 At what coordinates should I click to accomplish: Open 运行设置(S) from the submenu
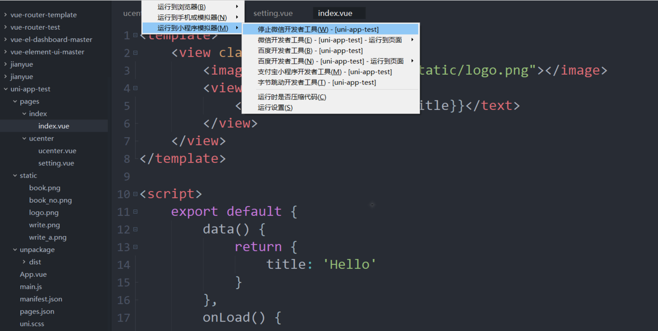coord(330,107)
